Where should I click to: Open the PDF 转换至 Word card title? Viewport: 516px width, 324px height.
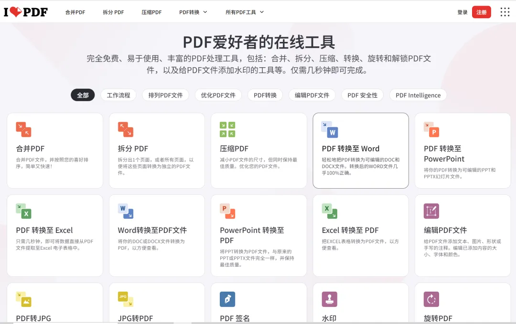[x=351, y=149]
